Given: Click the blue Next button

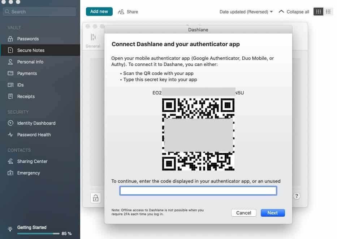Looking at the screenshot, I should (x=273, y=213).
